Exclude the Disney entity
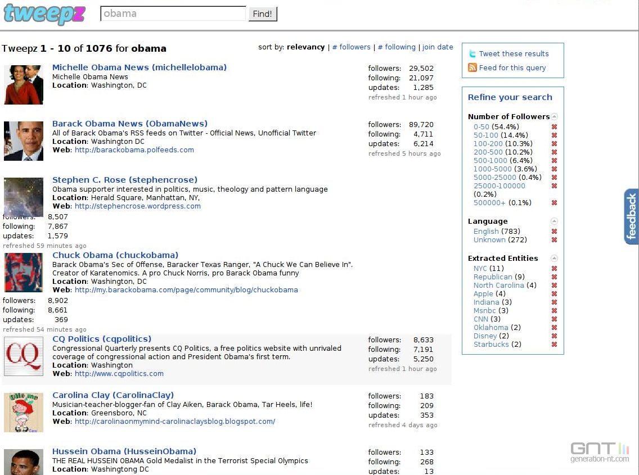 (554, 336)
